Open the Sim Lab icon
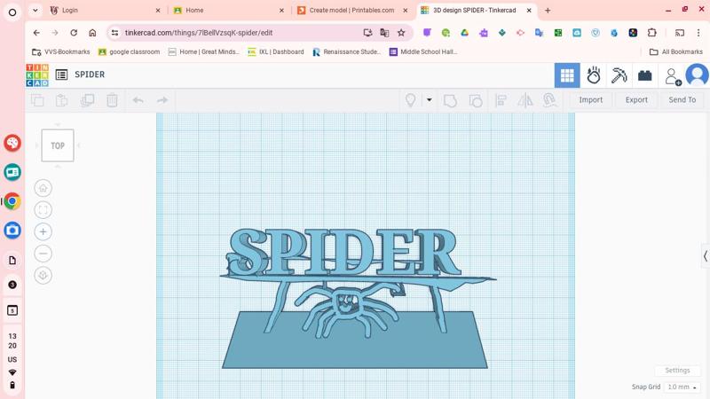Viewport: 710px width, 399px height. click(x=594, y=75)
